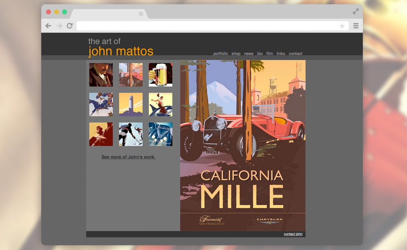The width and height of the screenshot is (407, 250).
Task: Select the man with cigar thumbnail
Action: coord(101,75)
